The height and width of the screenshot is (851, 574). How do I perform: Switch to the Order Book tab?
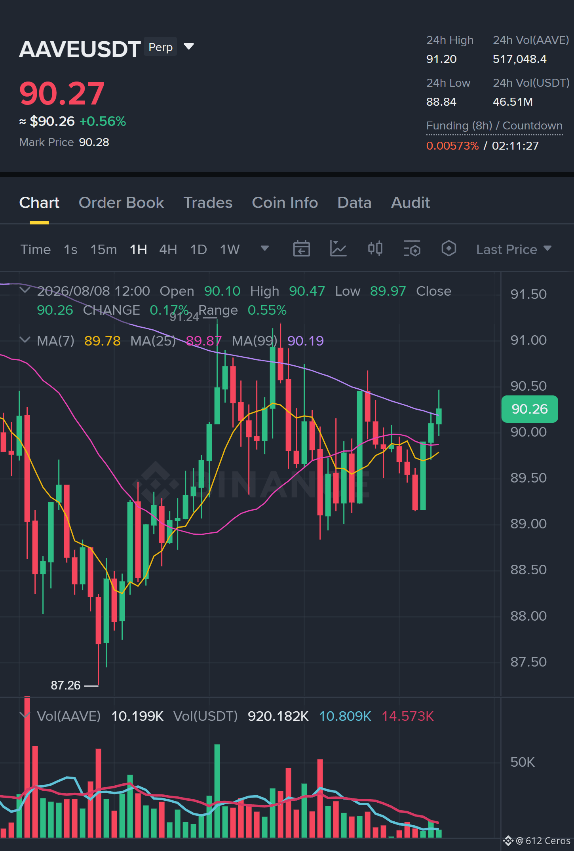121,203
